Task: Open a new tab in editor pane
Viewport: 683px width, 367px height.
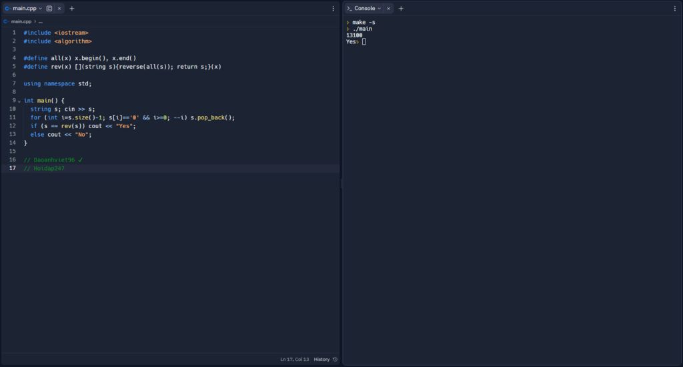Action: [x=72, y=9]
